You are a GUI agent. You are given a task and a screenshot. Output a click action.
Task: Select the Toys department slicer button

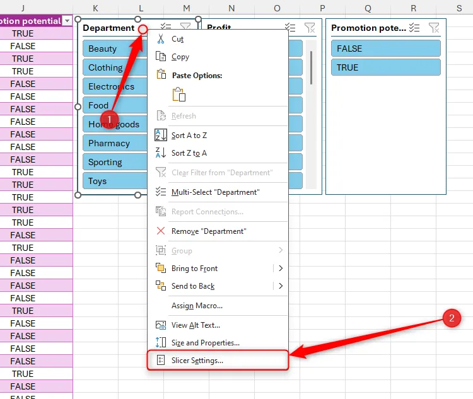pos(114,181)
